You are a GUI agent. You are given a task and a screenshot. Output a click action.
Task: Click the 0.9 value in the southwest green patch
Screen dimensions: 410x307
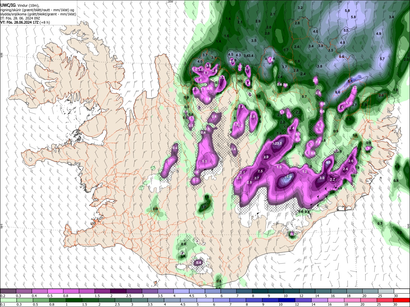pos(156,209)
